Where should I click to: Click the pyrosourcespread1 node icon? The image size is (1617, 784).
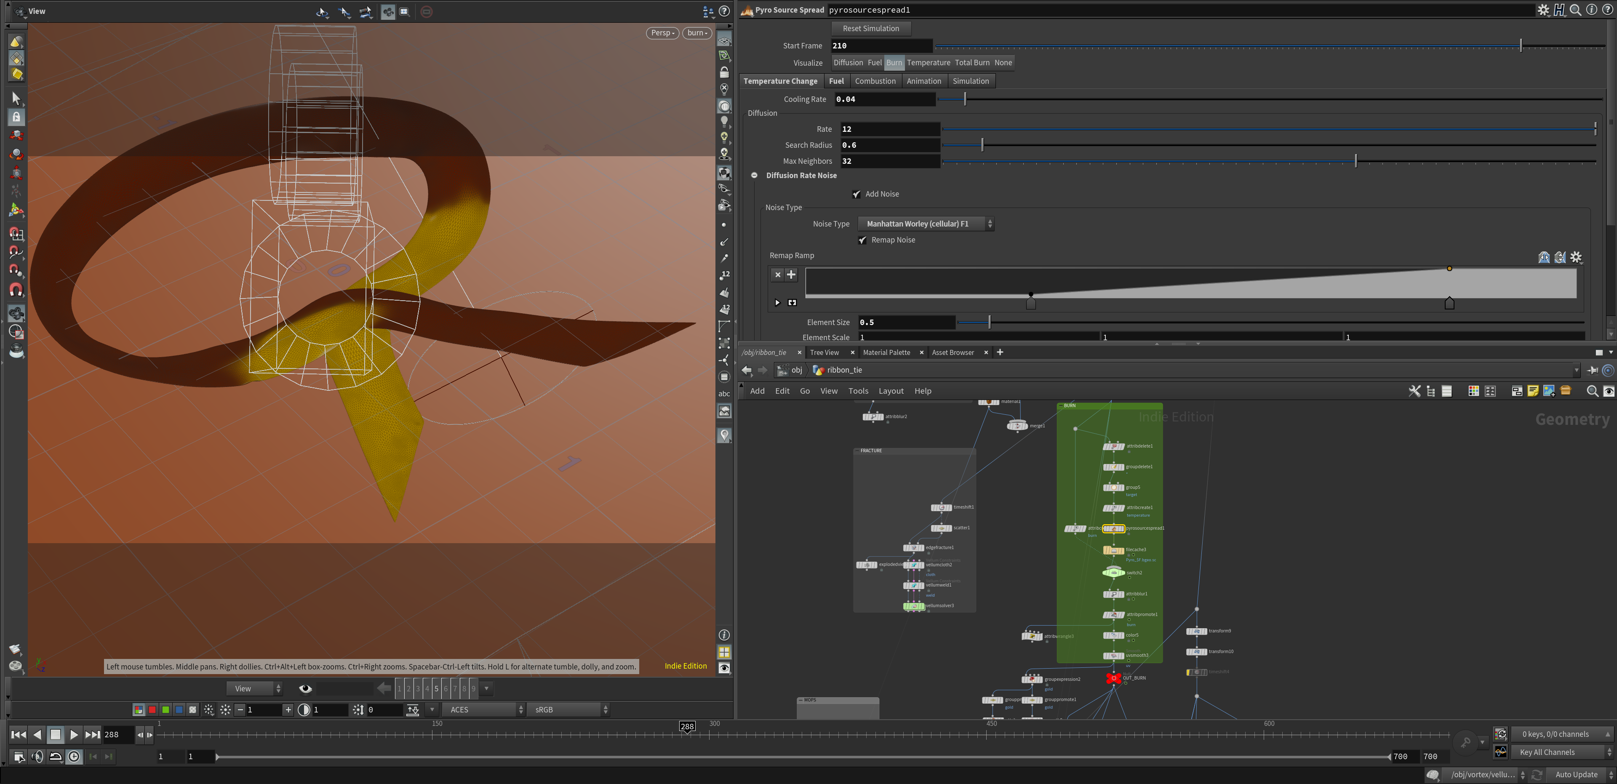tap(1113, 528)
